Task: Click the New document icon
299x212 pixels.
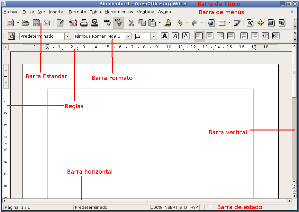Action: [x=11, y=23]
